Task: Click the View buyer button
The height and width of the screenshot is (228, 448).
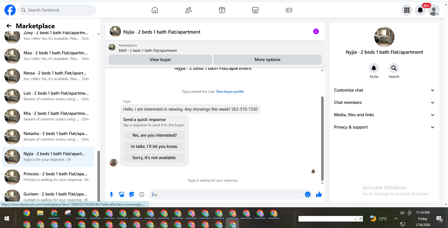Action: click(160, 60)
